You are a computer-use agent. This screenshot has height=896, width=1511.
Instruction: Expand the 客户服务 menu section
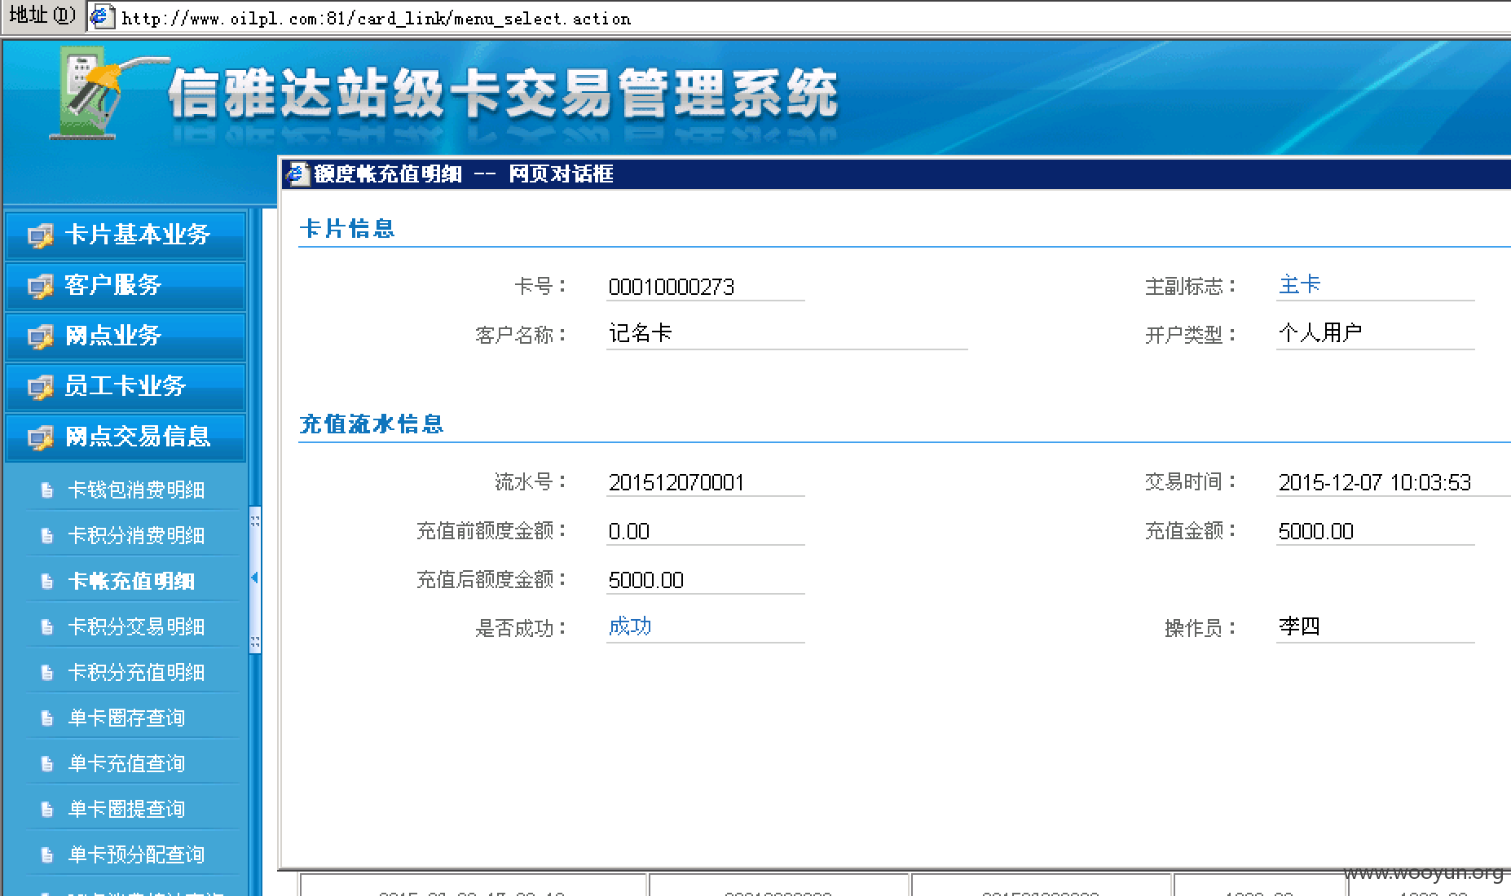click(x=126, y=286)
